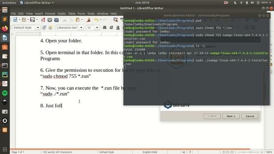Click Page 1 of 1 in status bar
This screenshot has width=274, height=154.
tap(18, 152)
